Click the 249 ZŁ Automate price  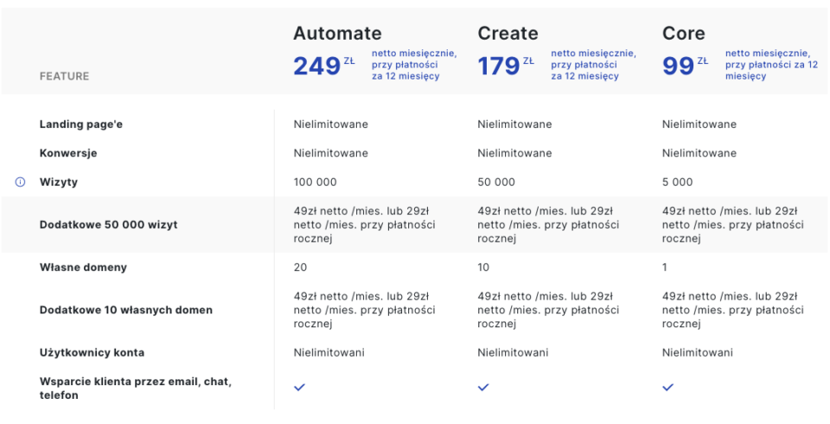324,66
